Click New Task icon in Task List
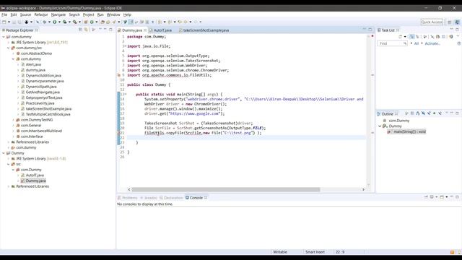This screenshot has height=260, width=462. 400,37
